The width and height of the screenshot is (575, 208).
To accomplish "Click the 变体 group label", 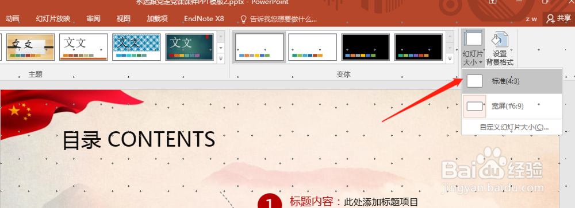I will [x=344, y=74].
